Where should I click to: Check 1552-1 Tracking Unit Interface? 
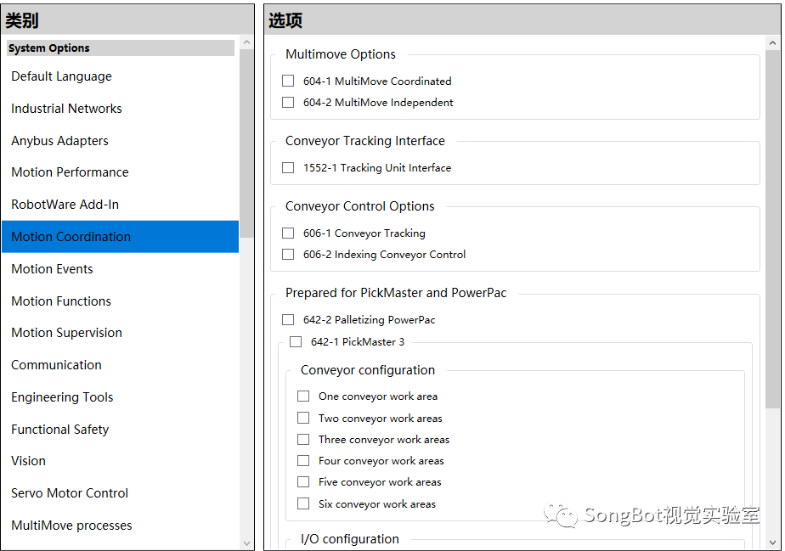(x=288, y=167)
